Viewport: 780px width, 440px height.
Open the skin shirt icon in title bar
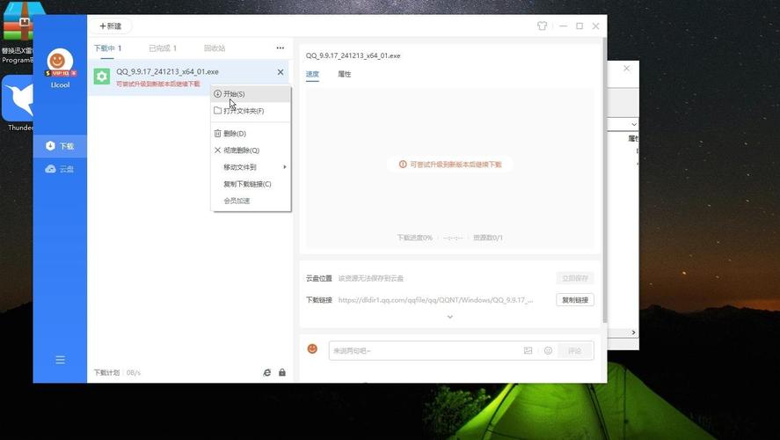click(542, 26)
